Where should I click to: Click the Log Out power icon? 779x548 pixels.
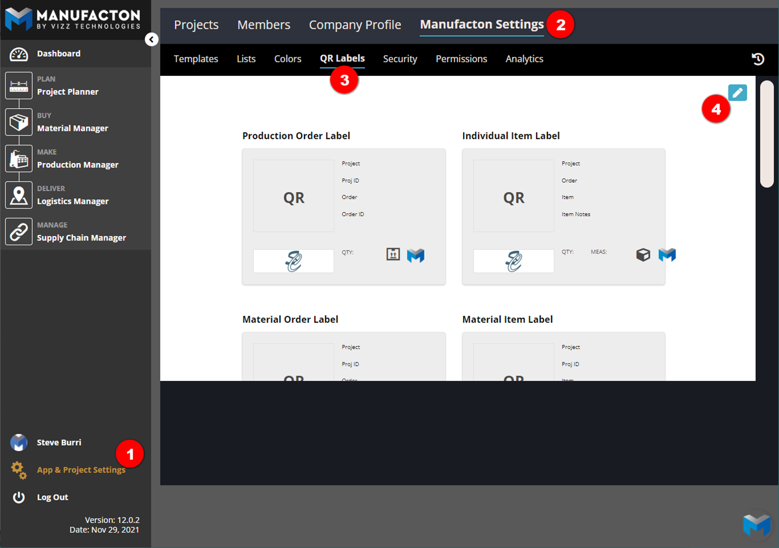(19, 497)
